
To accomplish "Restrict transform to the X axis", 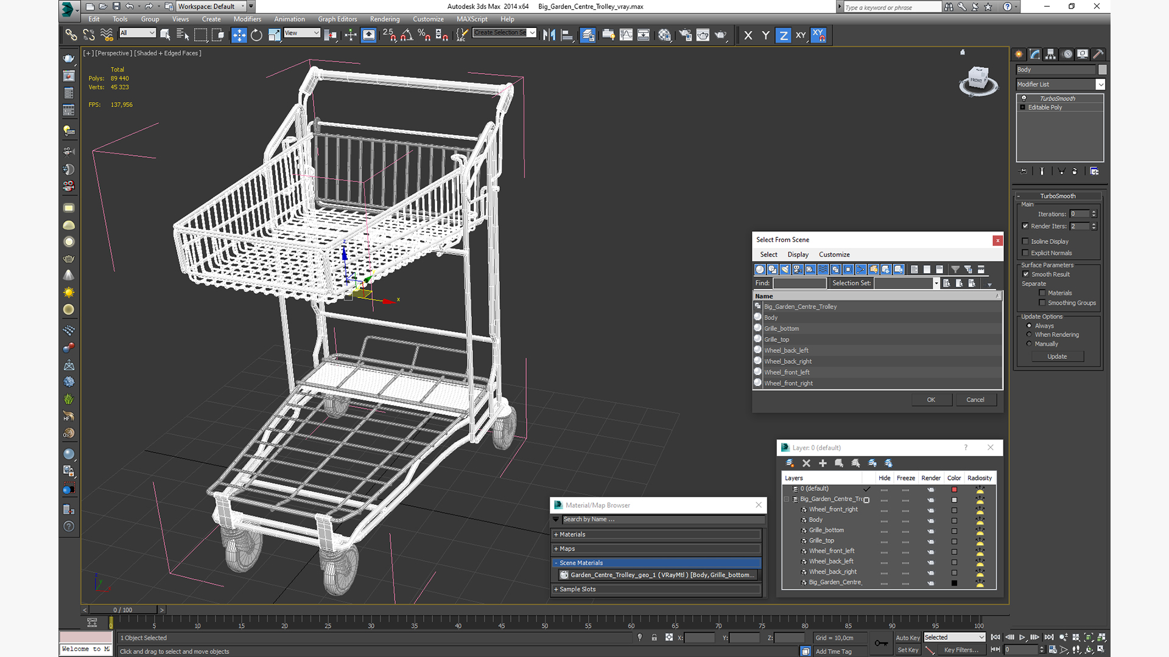I will click(x=748, y=35).
